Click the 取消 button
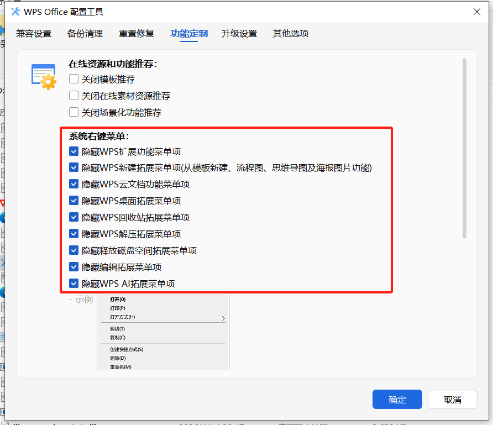Image resolution: width=493 pixels, height=425 pixels. pos(453,399)
